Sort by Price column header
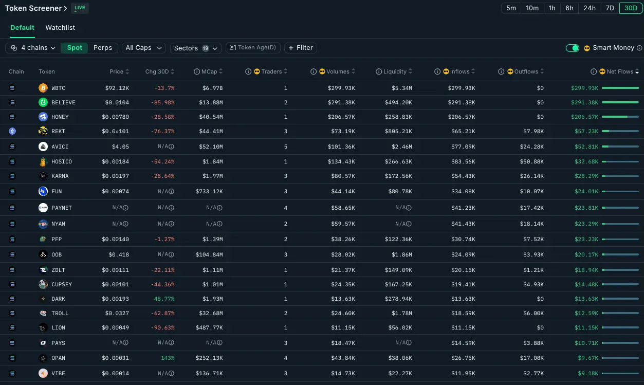Image resolution: width=644 pixels, height=385 pixels. pyautogui.click(x=119, y=71)
